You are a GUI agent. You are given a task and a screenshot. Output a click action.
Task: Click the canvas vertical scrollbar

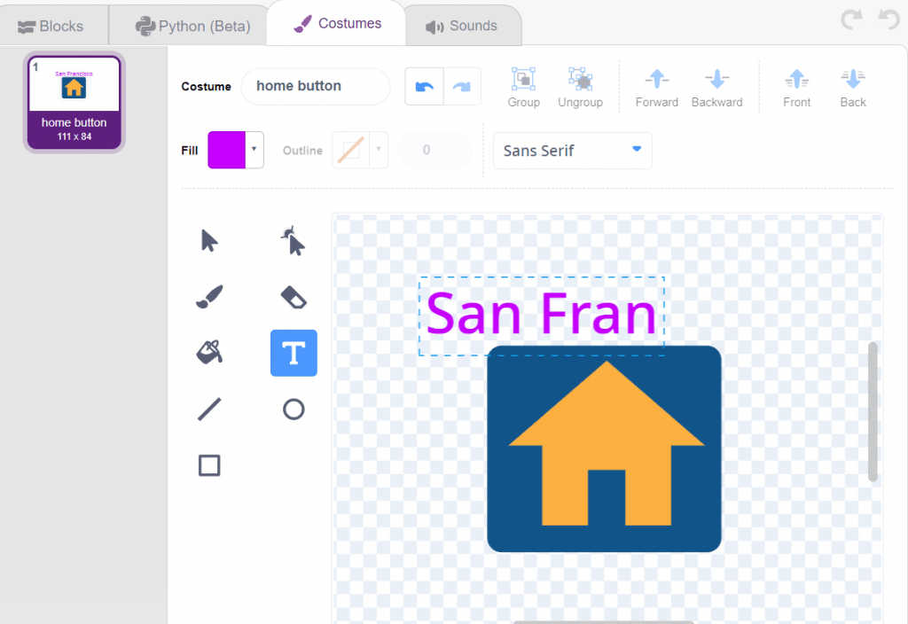coord(873,411)
